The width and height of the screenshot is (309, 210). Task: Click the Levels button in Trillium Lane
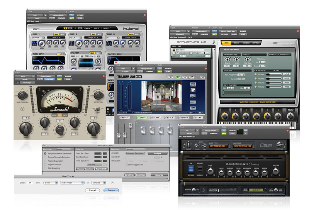click(x=142, y=118)
